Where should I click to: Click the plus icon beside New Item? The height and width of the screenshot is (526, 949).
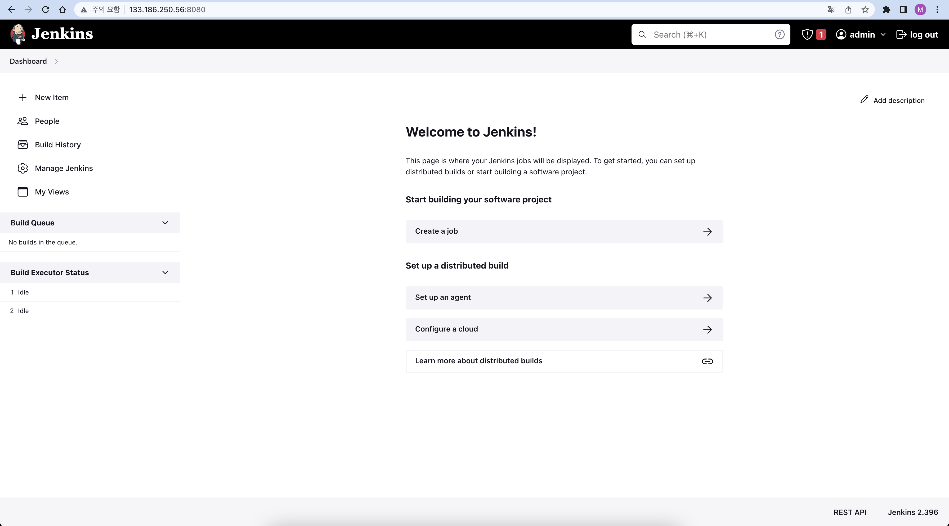click(23, 97)
